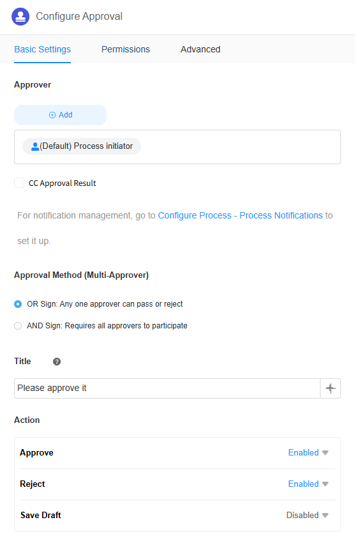Select the AND Sign radio option
Image resolution: width=355 pixels, height=536 pixels.
click(18, 326)
